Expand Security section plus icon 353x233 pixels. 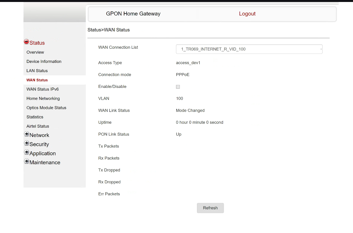click(26, 143)
